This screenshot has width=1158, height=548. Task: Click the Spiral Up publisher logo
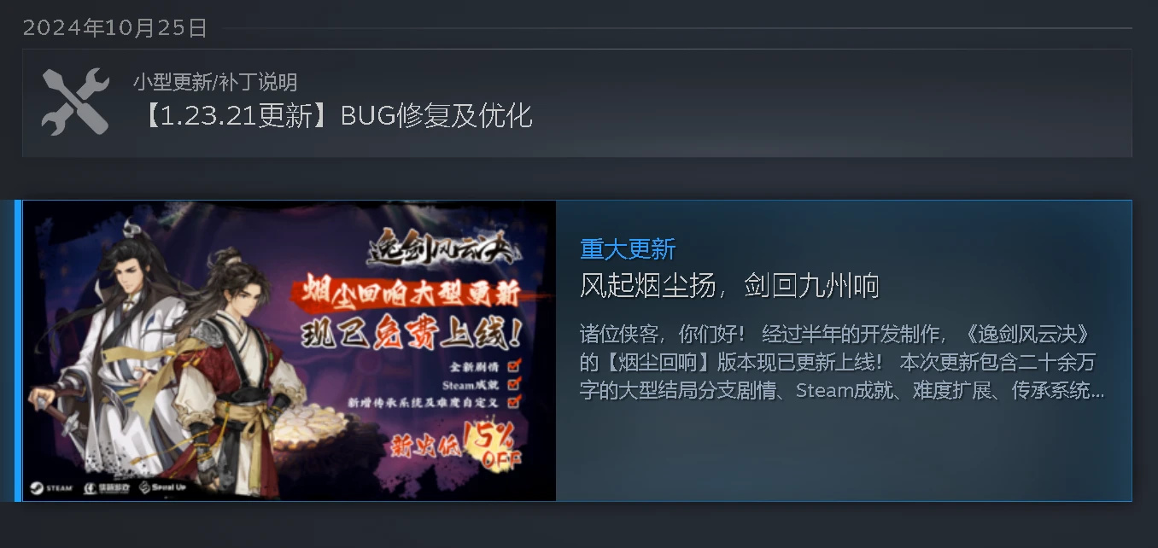(162, 487)
